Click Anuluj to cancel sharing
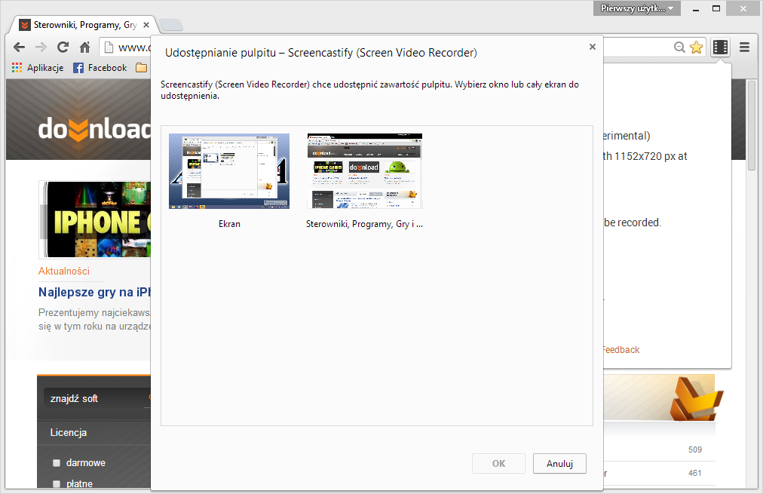The image size is (763, 494). pos(559,463)
